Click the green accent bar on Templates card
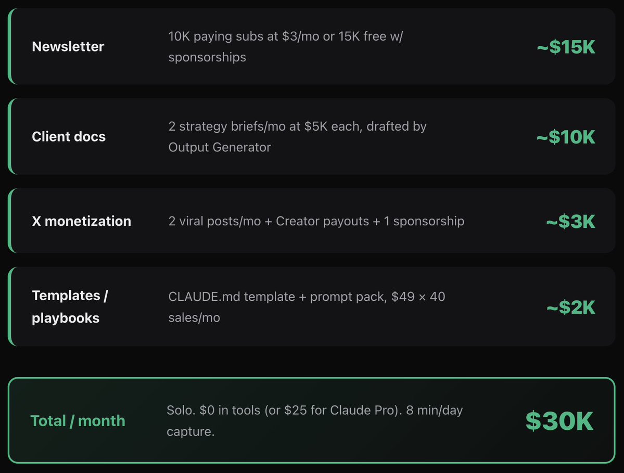 (x=9, y=306)
